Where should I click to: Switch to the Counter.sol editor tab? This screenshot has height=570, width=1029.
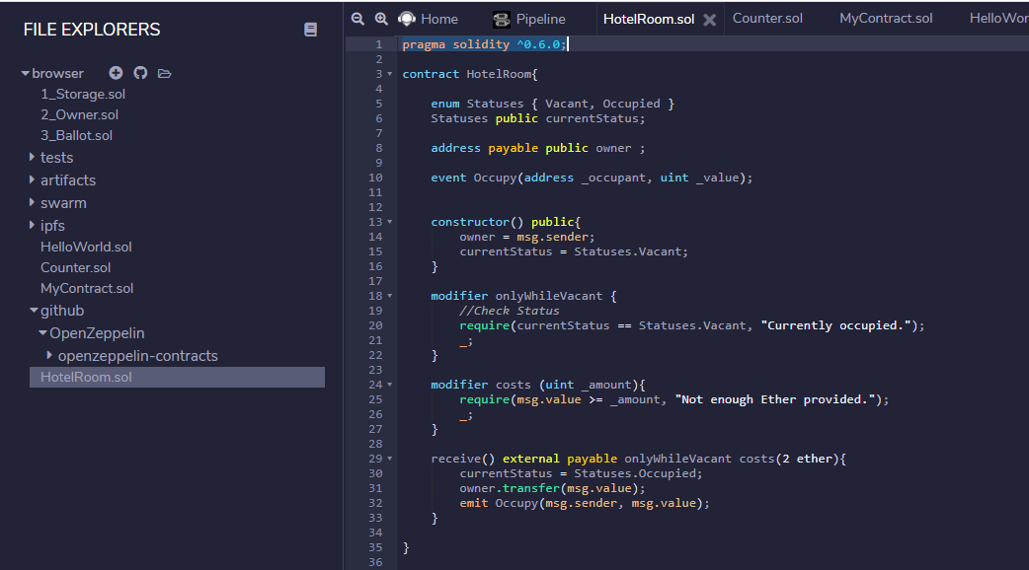(x=767, y=19)
